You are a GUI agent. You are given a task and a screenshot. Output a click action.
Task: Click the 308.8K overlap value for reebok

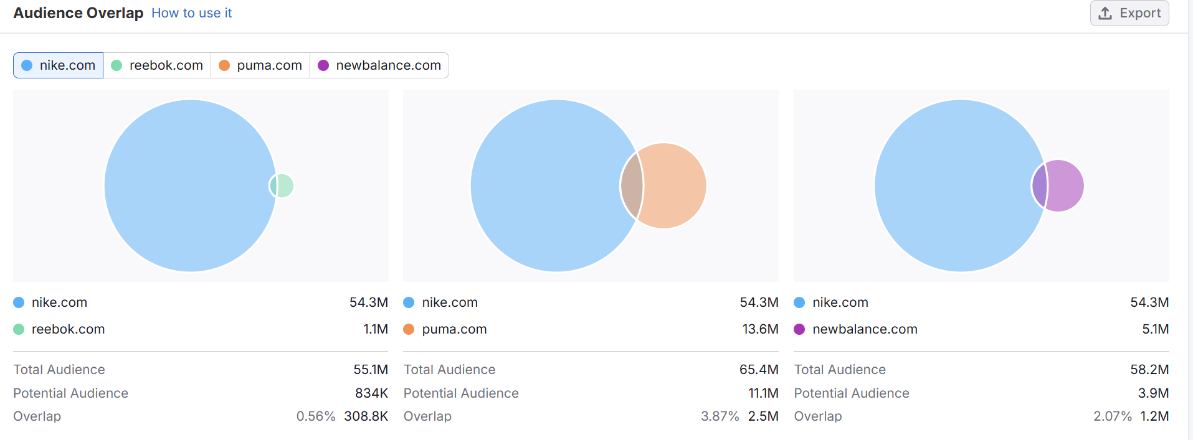366,416
